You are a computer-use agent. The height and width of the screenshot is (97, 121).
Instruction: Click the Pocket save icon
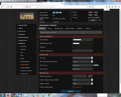pyautogui.click(x=90, y=7)
